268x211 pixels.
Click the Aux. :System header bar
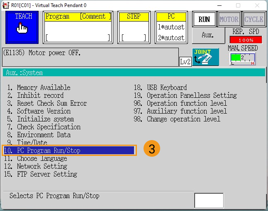click(134, 73)
